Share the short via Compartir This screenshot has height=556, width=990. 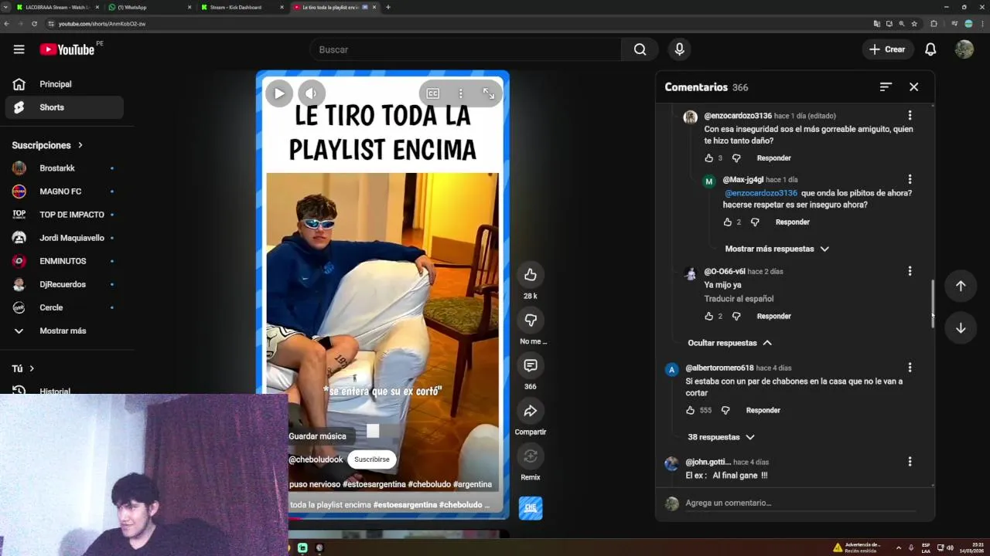tap(531, 411)
